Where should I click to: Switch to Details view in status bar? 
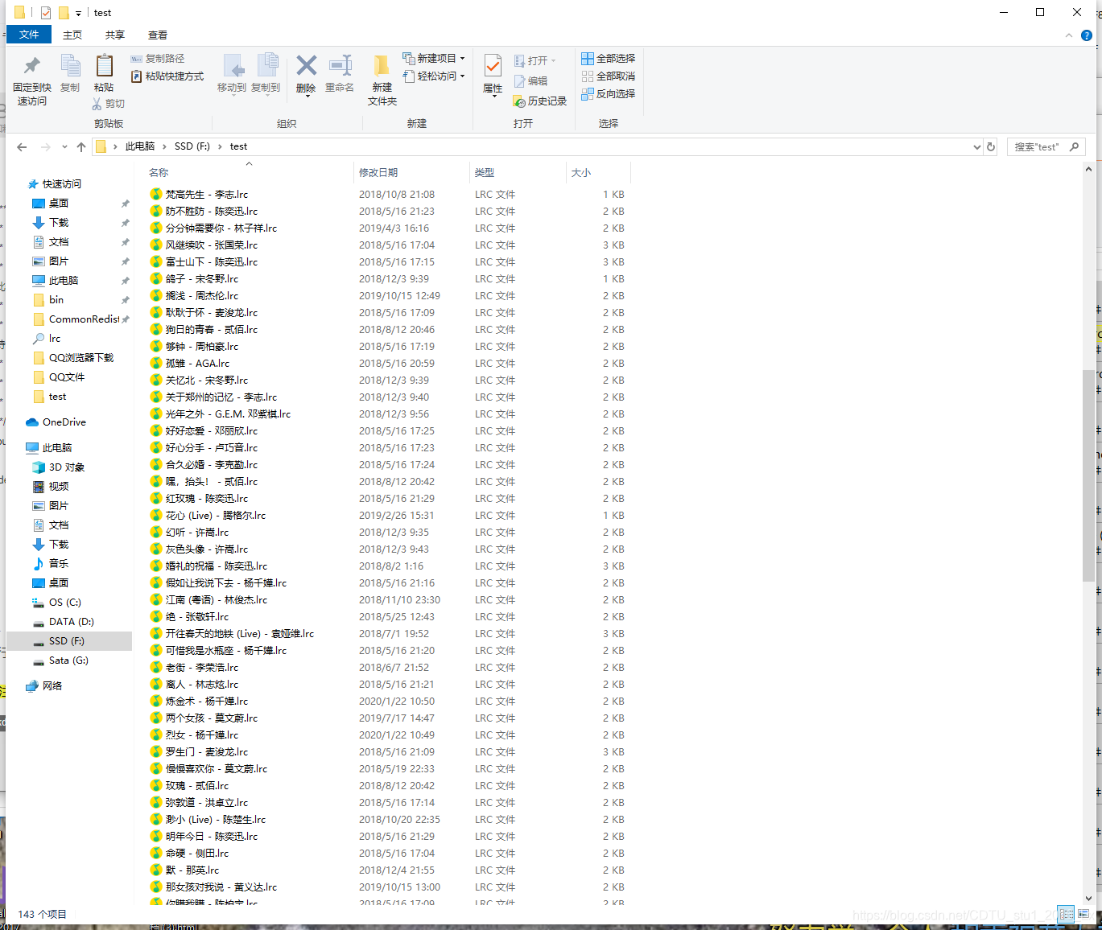tap(1066, 914)
